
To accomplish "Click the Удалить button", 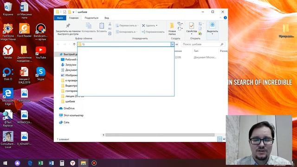I will point(149,26).
